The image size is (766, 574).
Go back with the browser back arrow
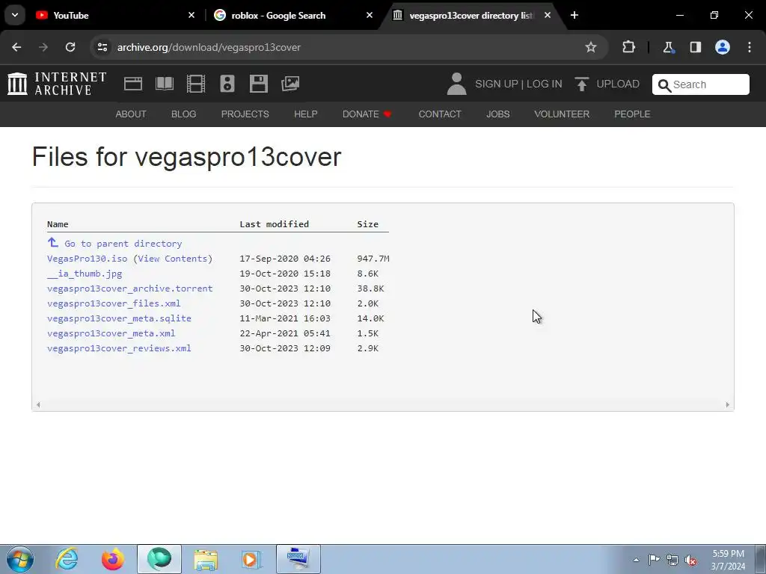[16, 47]
